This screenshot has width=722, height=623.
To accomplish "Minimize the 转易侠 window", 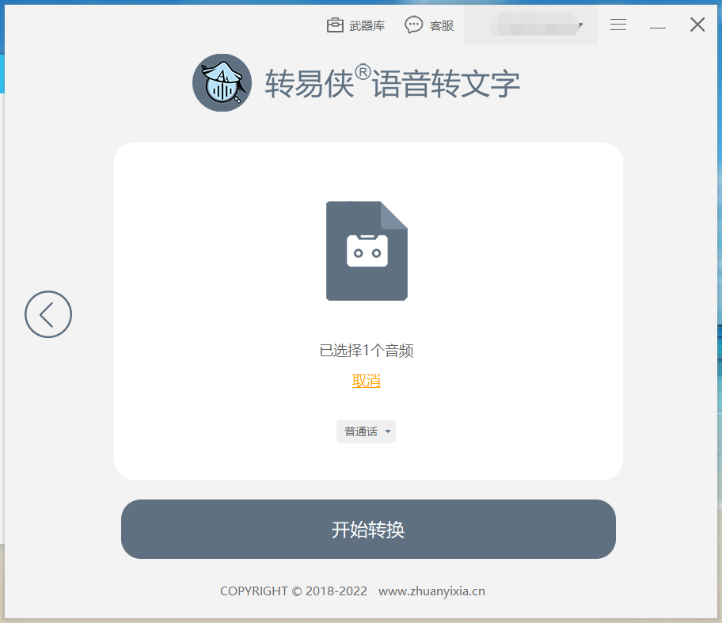I will point(658,28).
